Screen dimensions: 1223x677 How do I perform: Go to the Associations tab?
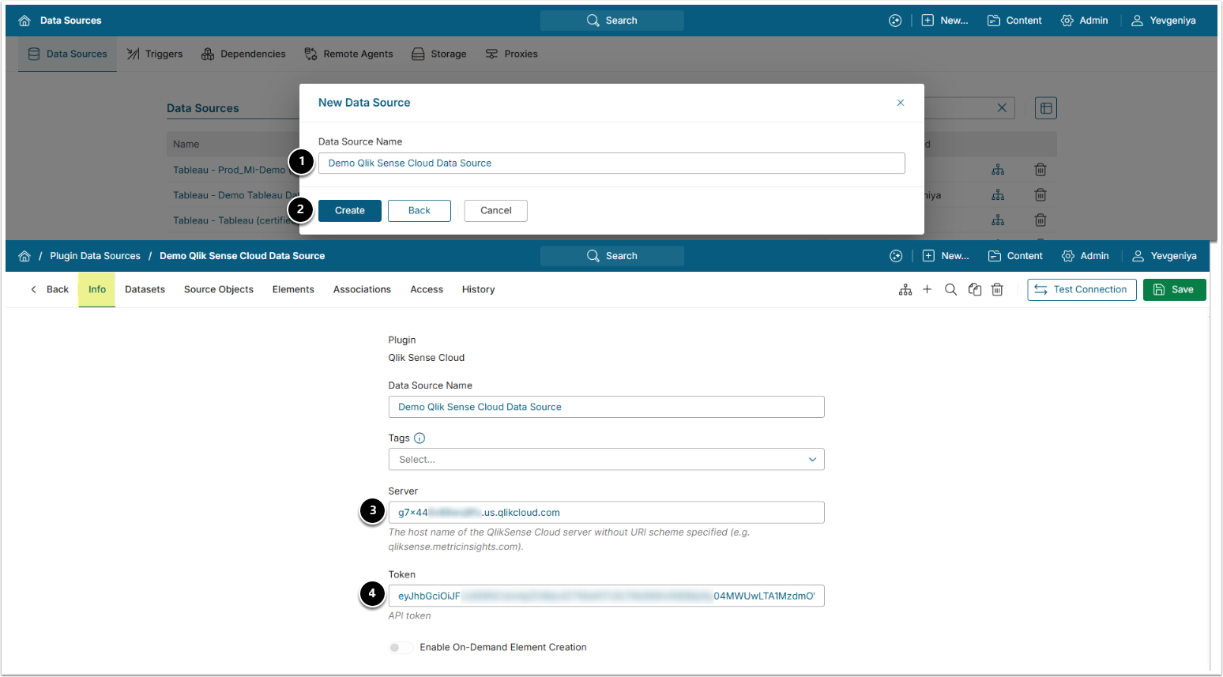pos(362,290)
